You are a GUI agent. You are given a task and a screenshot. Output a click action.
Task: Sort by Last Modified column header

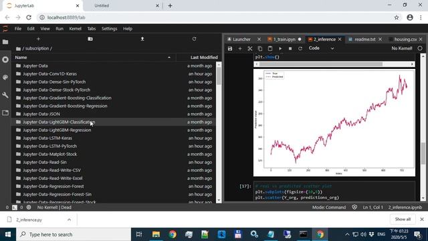click(204, 58)
